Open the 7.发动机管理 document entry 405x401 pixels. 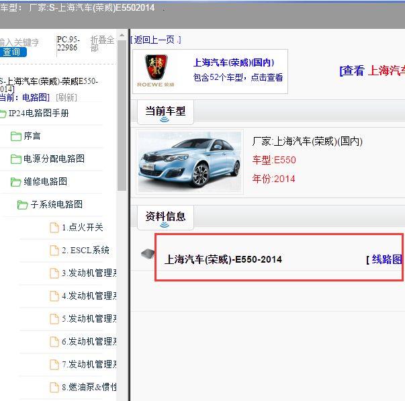(x=89, y=364)
